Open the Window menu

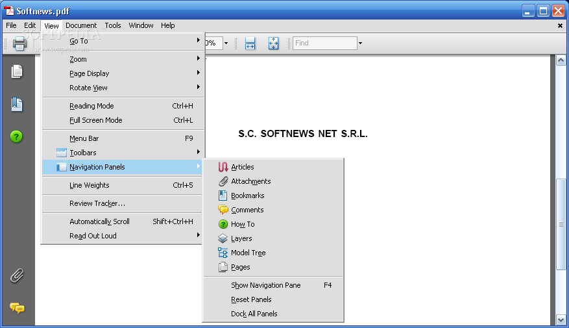point(141,25)
